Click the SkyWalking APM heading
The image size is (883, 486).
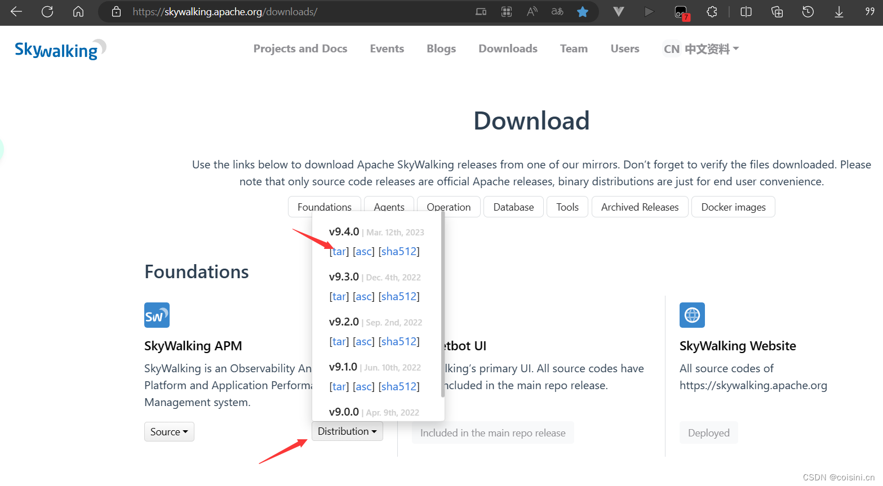point(193,346)
